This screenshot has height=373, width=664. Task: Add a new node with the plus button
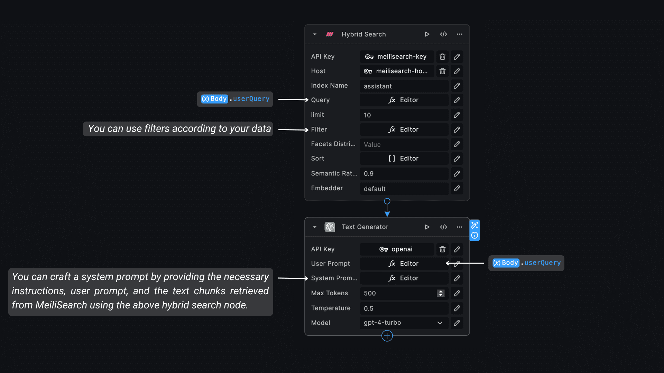point(387,336)
